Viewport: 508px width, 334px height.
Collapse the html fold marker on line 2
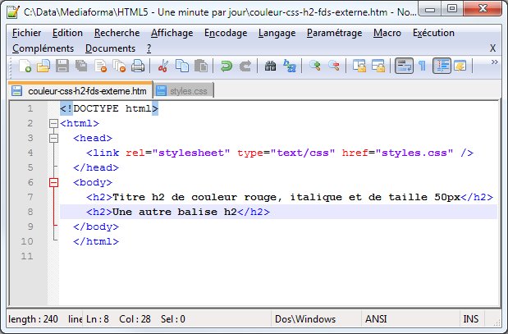pos(54,124)
